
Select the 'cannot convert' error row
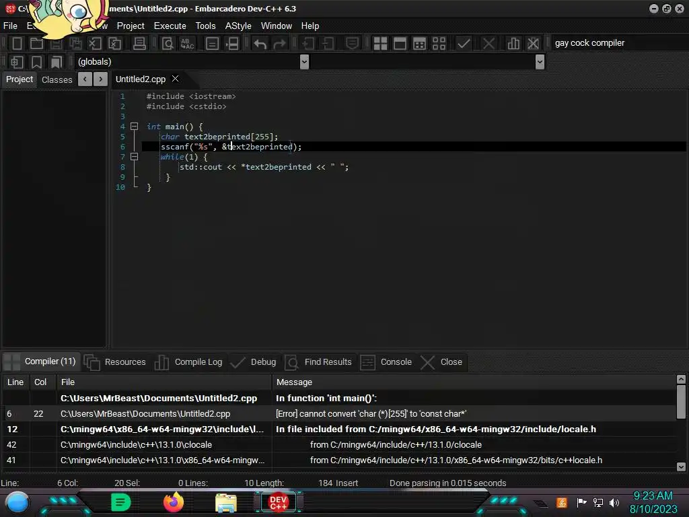(339, 414)
